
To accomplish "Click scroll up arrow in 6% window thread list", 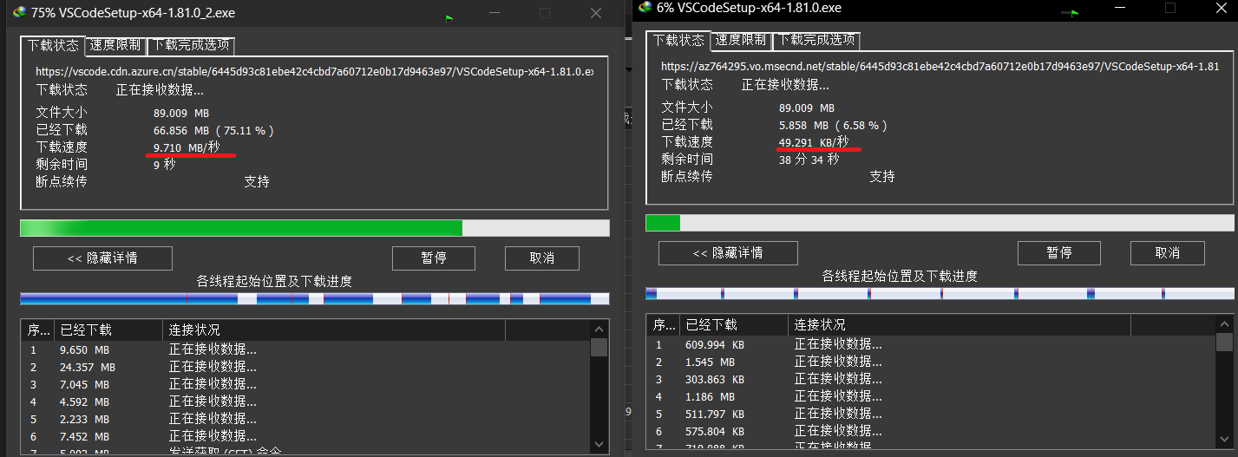I will (x=1225, y=324).
